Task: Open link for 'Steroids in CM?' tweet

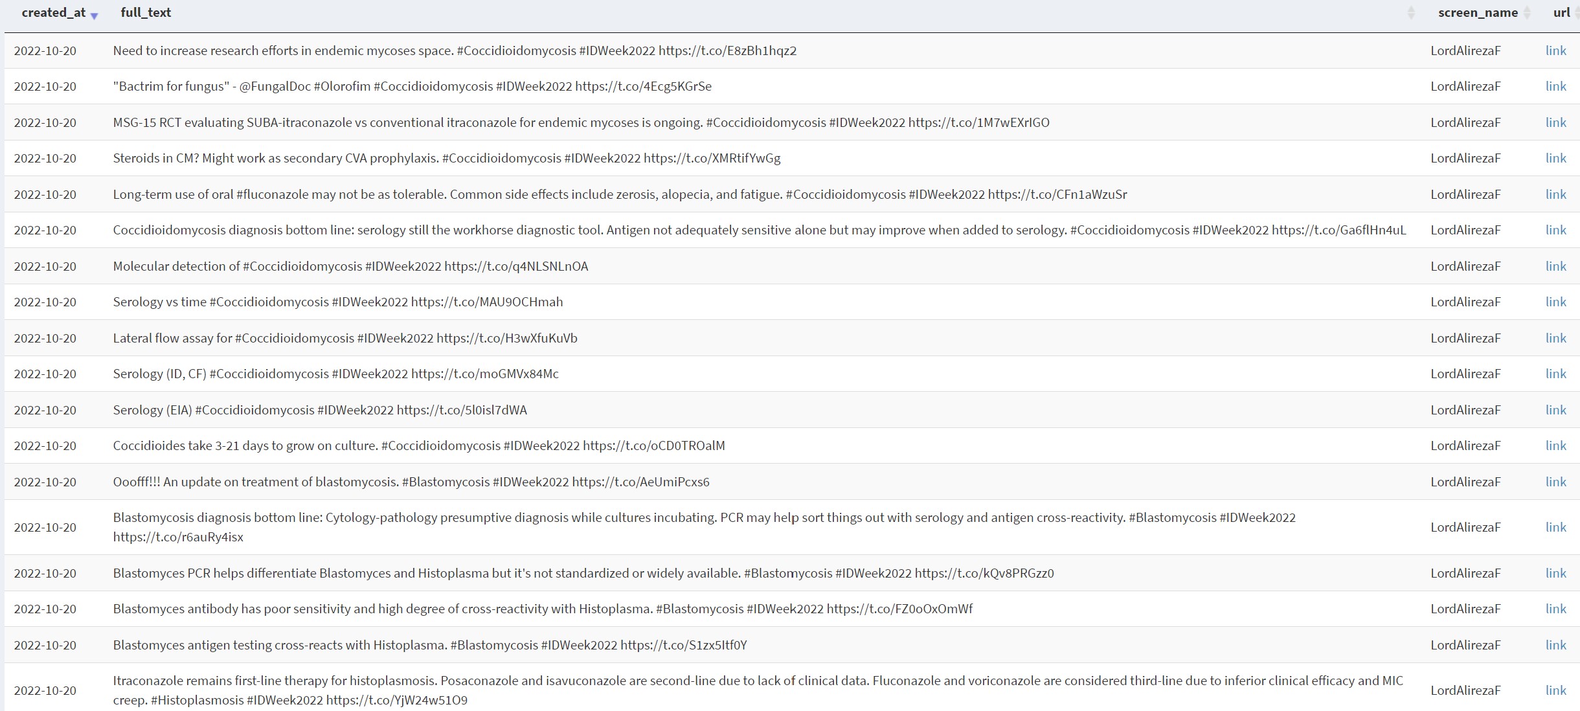Action: (1555, 158)
